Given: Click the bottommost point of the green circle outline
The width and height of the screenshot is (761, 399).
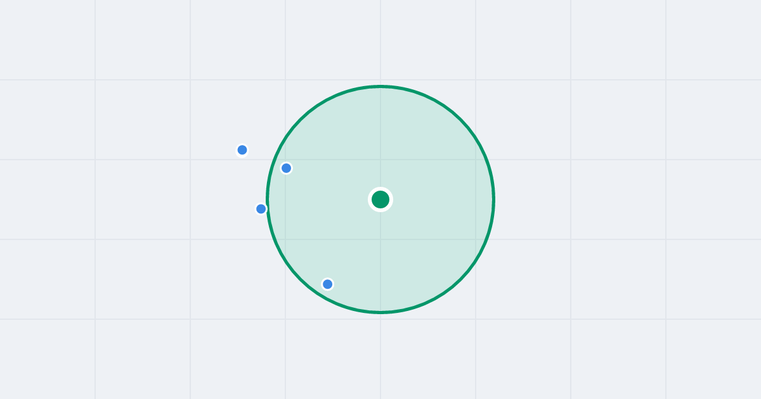Looking at the screenshot, I should (x=380, y=312).
